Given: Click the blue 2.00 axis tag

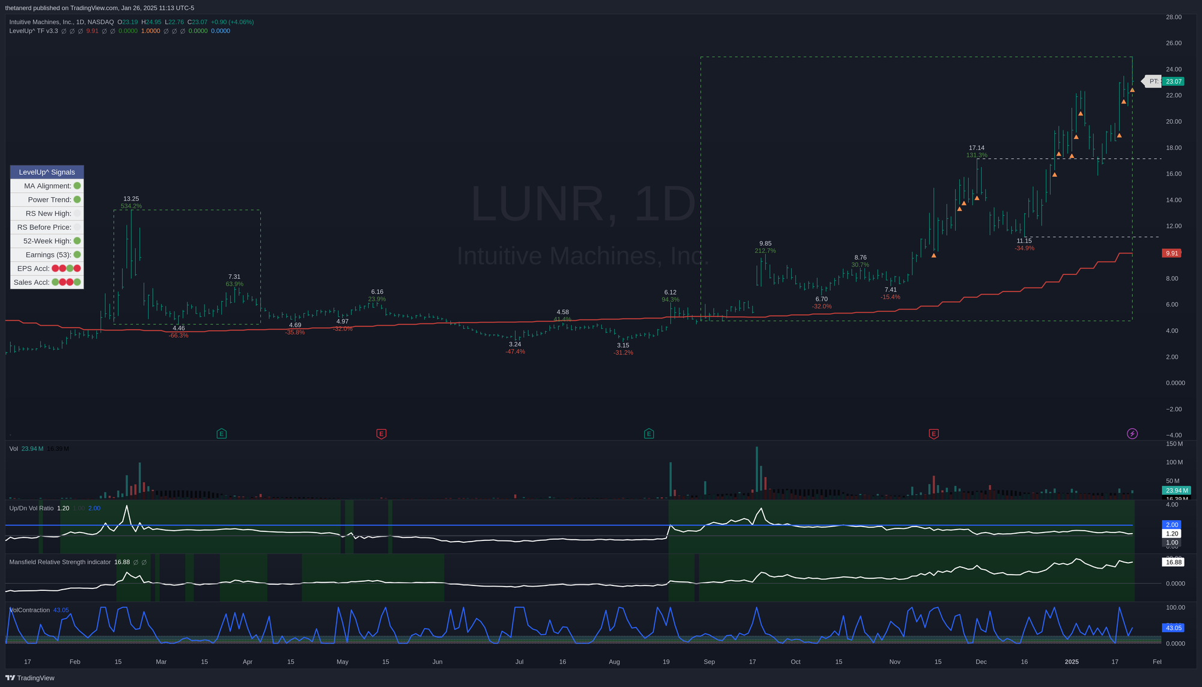Looking at the screenshot, I should pyautogui.click(x=1172, y=525).
